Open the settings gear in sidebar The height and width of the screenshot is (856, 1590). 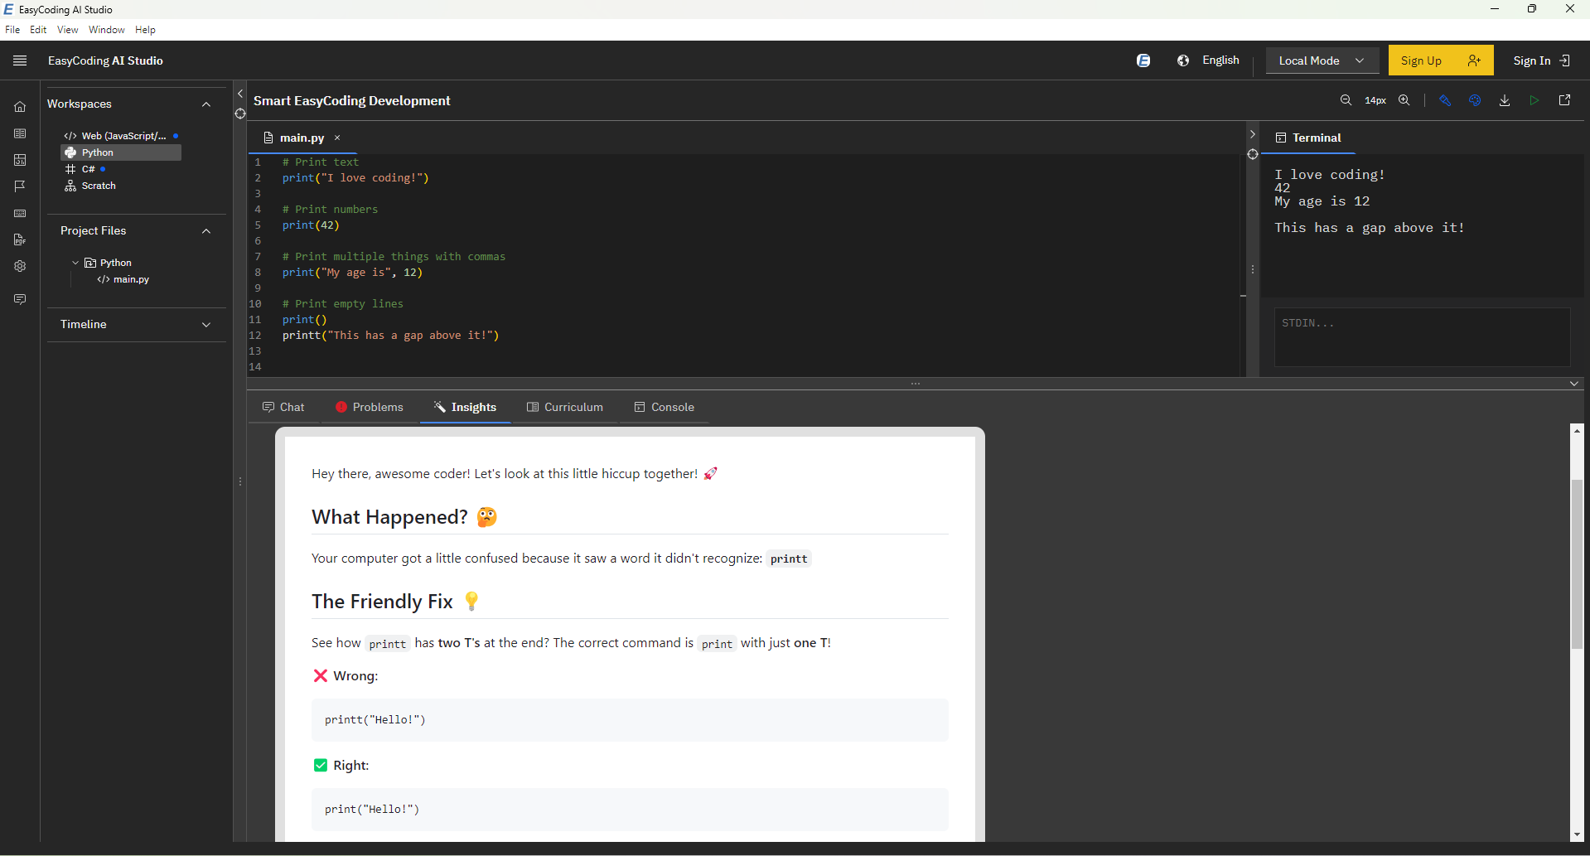click(x=20, y=266)
